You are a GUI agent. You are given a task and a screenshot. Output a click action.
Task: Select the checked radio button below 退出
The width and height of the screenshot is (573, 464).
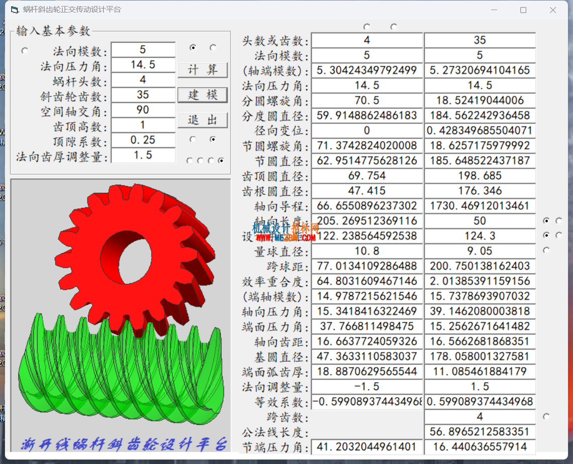[213, 139]
